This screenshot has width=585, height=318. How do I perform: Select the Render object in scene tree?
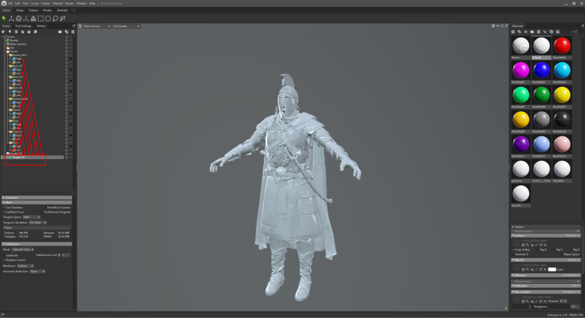(x=14, y=41)
